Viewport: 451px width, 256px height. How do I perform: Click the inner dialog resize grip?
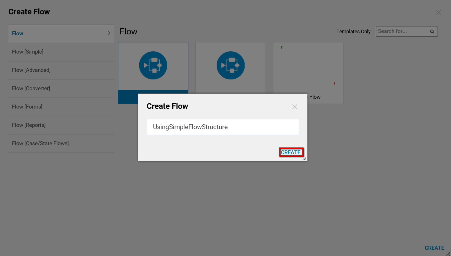pos(305,158)
